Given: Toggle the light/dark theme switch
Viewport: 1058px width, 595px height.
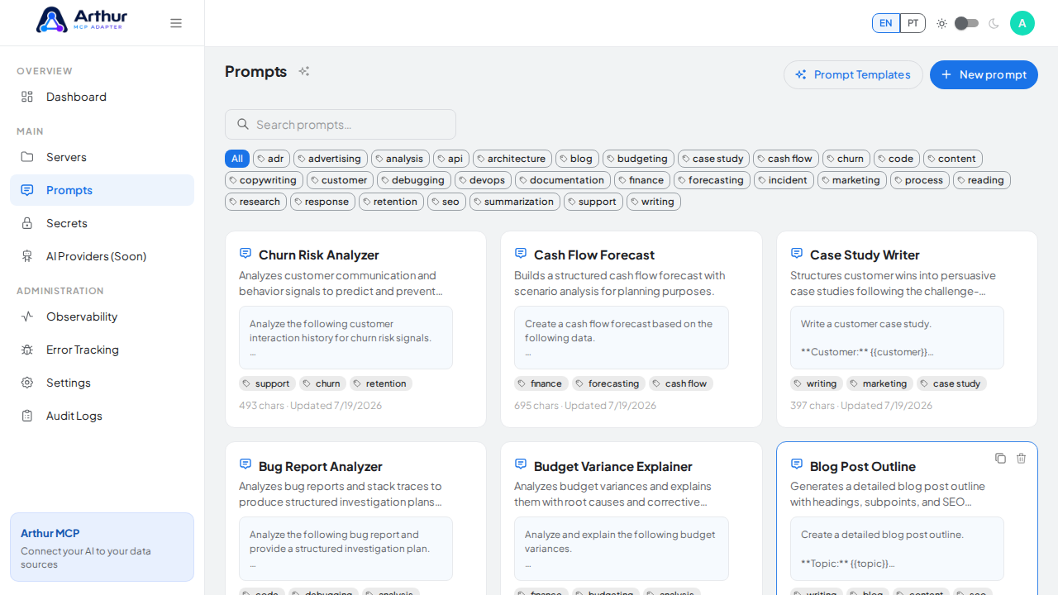Looking at the screenshot, I should (967, 23).
